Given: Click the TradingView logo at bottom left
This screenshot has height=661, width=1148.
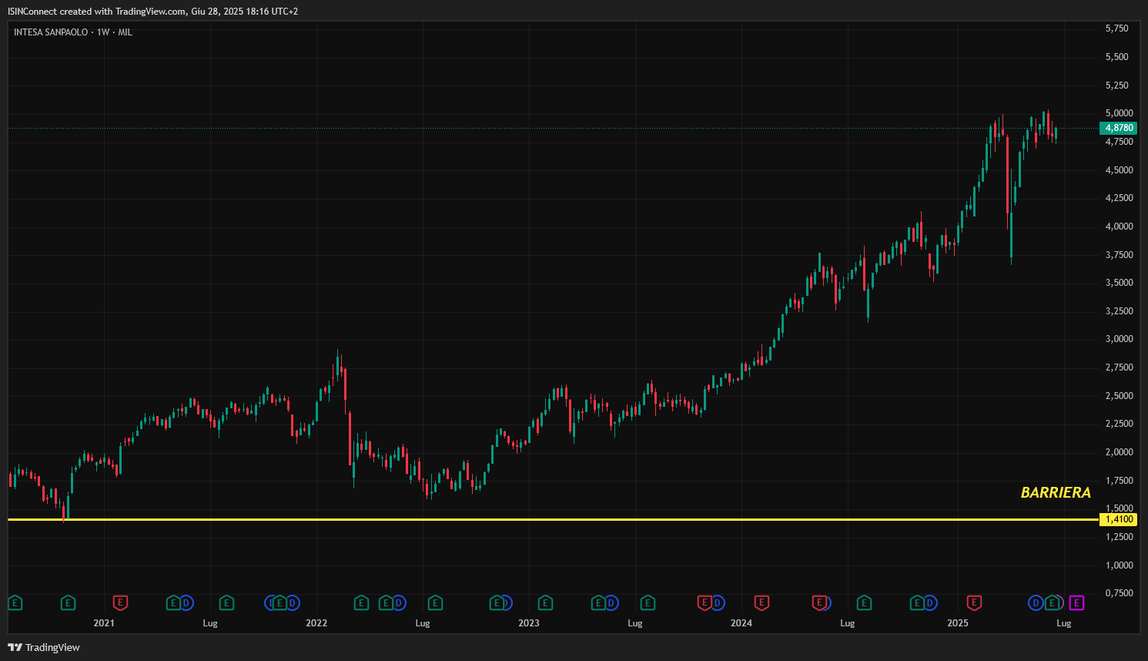Looking at the screenshot, I should [x=44, y=647].
